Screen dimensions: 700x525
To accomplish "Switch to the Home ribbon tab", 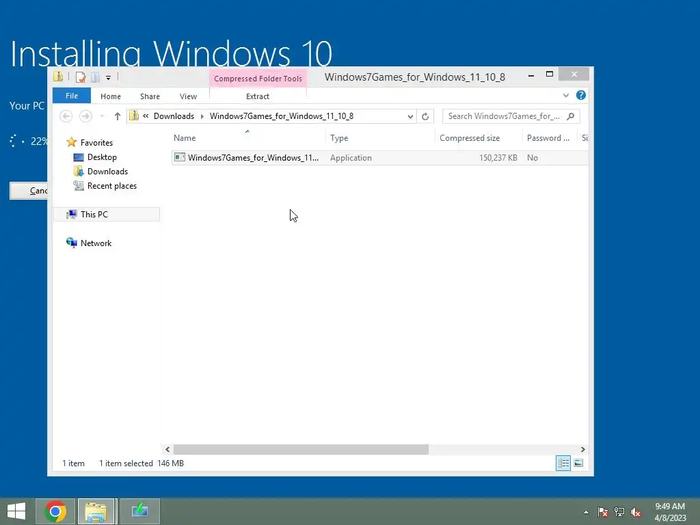I will click(110, 96).
